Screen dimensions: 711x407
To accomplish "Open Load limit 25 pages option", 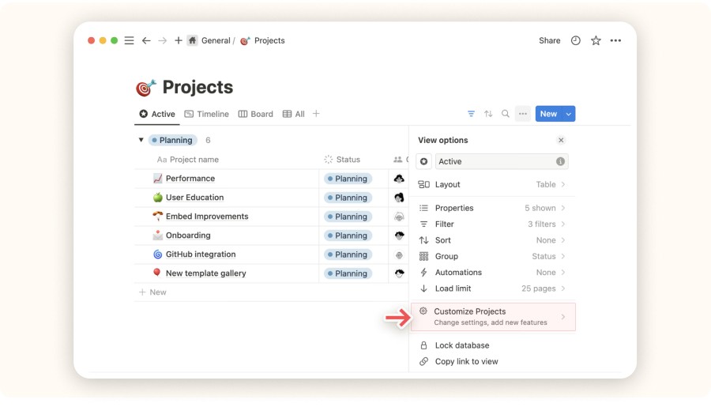I will (x=492, y=288).
